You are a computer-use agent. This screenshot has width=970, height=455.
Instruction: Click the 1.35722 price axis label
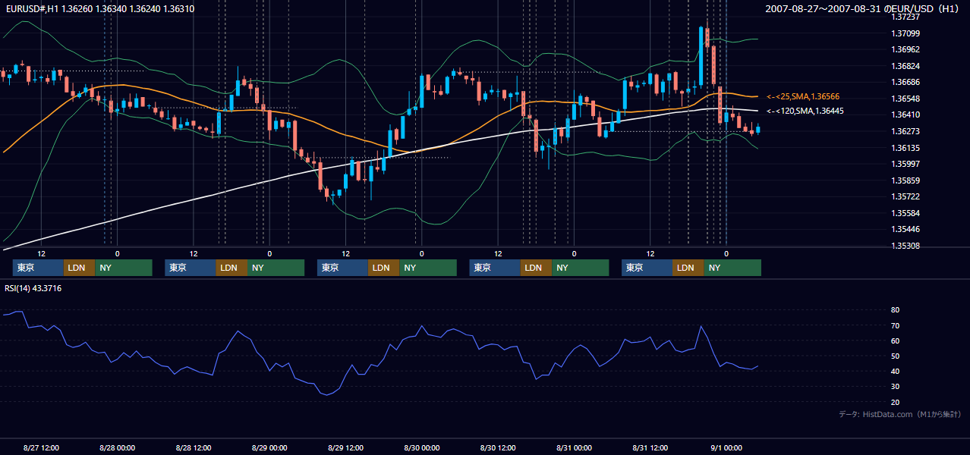(x=906, y=196)
